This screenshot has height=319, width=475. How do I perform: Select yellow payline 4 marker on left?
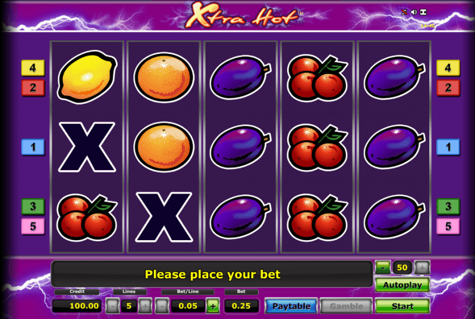(33, 68)
